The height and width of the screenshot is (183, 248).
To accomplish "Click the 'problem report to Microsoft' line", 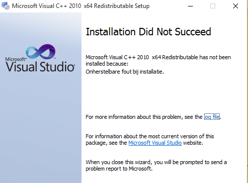I will coord(119,169).
